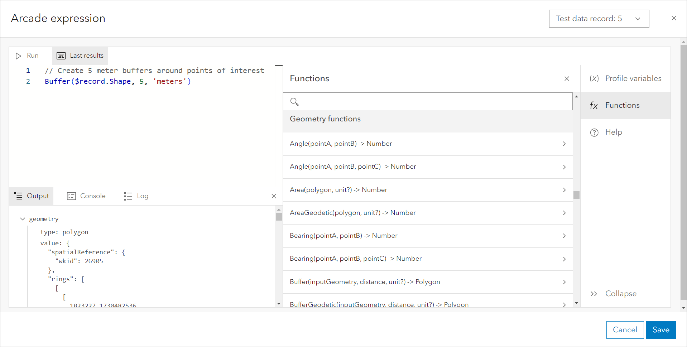The height and width of the screenshot is (347, 687).
Task: Open the Functions panel icon
Action: point(594,105)
